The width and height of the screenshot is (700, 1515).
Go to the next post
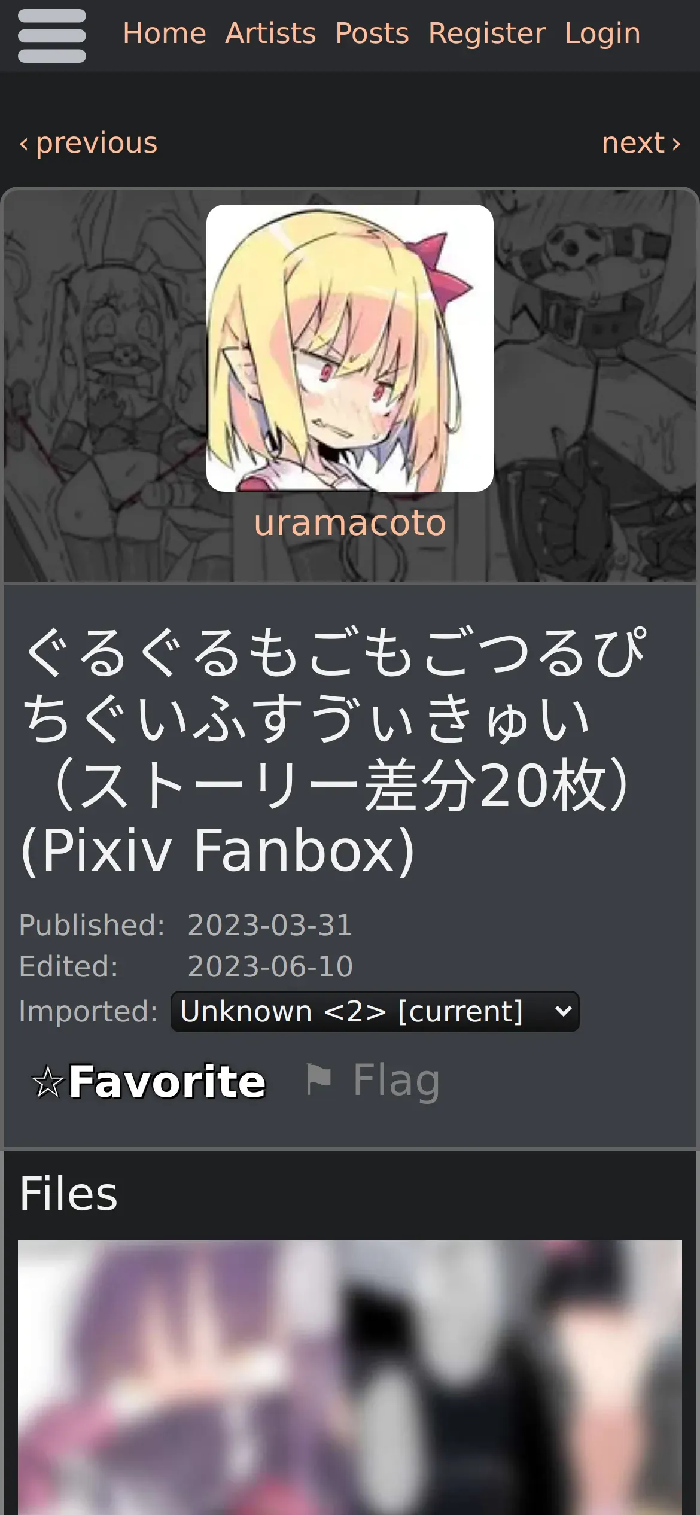pos(641,143)
